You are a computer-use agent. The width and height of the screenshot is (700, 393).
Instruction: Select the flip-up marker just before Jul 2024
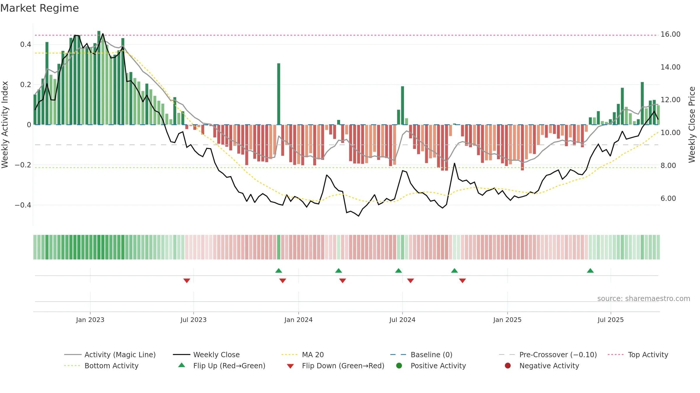(398, 270)
